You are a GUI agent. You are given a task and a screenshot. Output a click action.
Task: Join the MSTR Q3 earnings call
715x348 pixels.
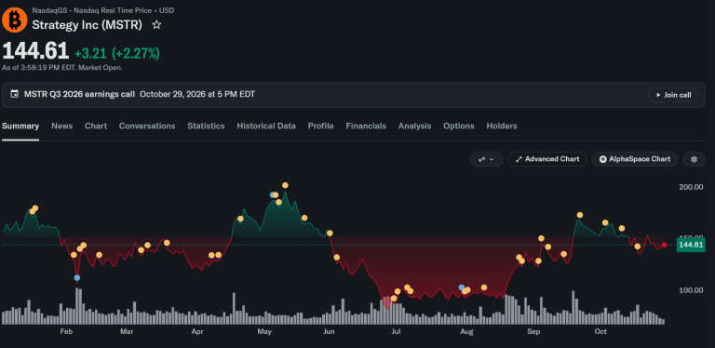click(x=672, y=95)
